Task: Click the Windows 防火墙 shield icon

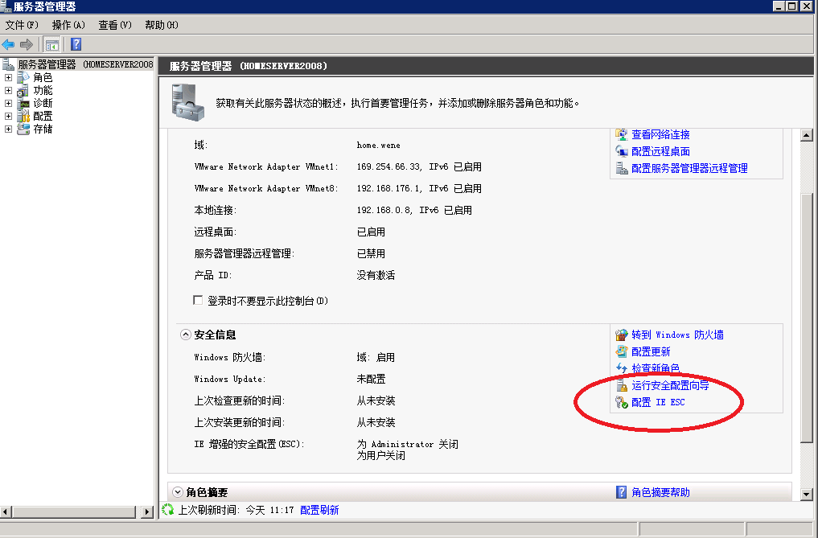Action: click(x=620, y=335)
